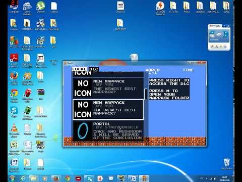Image resolution: width=242 pixels, height=182 pixels.
Task: Open Windows Explorer from the taskbar
Action: [x=34, y=178]
